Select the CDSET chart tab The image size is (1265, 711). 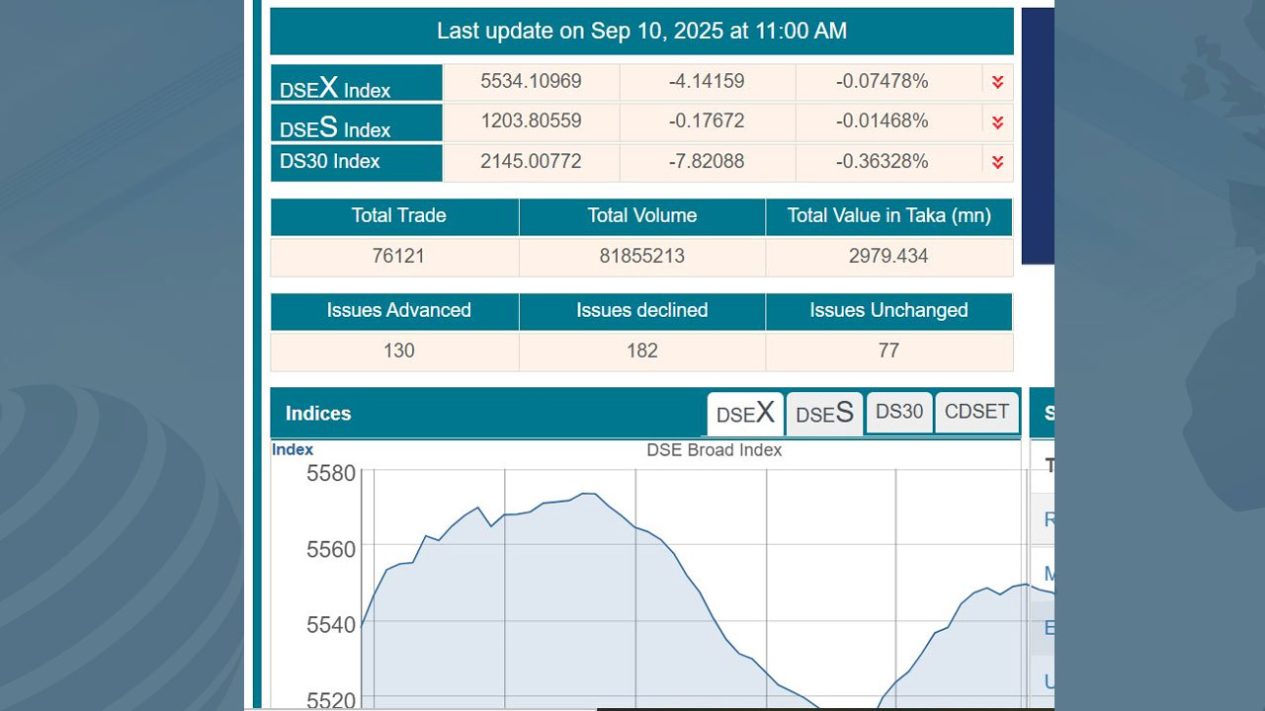(x=976, y=412)
